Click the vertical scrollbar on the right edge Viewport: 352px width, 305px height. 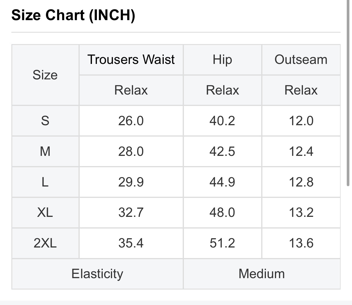pyautogui.click(x=348, y=93)
